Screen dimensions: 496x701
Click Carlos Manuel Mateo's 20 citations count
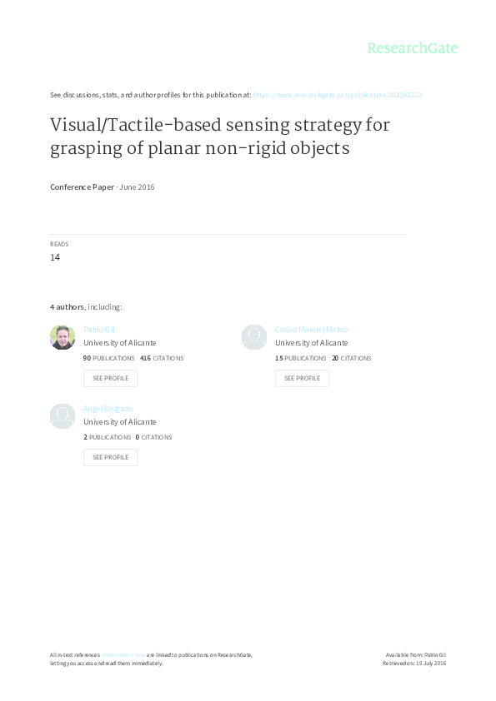click(352, 358)
